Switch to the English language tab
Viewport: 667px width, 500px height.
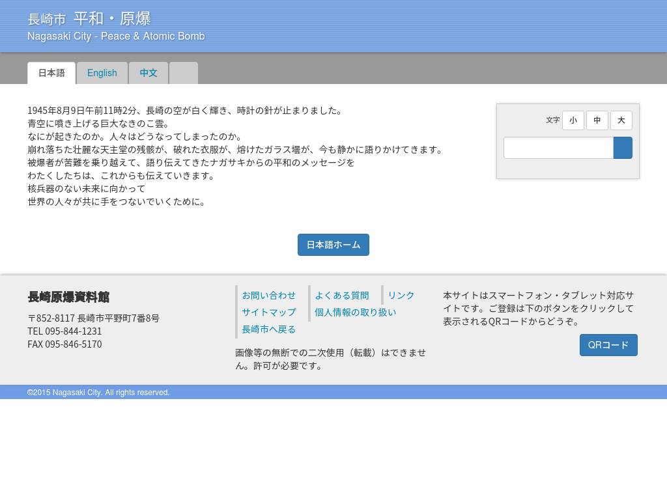[102, 73]
